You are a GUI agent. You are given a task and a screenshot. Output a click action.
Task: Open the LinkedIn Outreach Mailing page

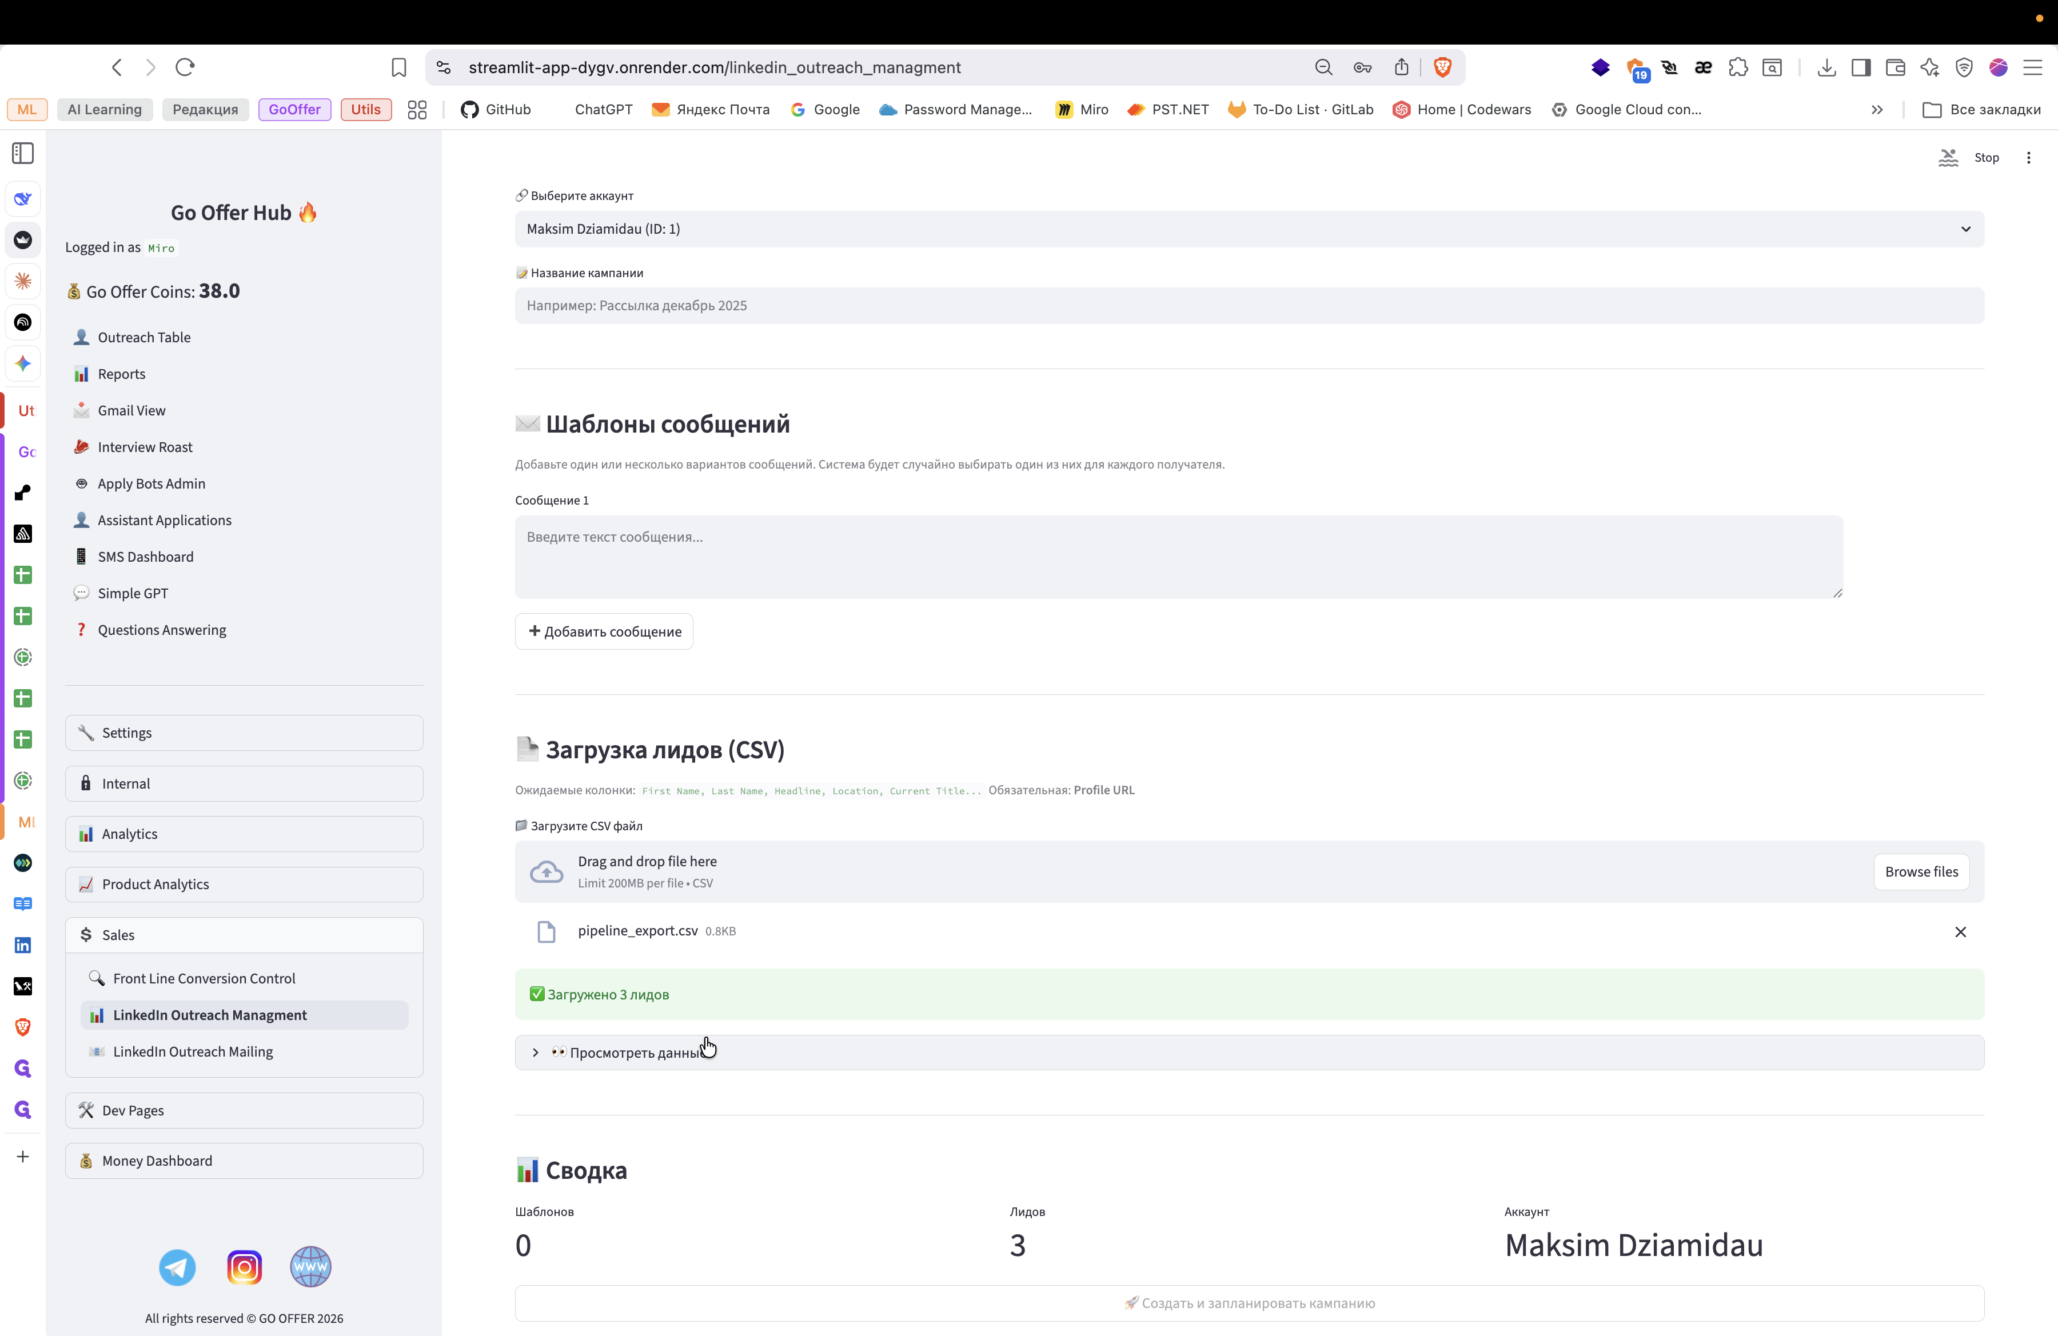coord(193,1051)
